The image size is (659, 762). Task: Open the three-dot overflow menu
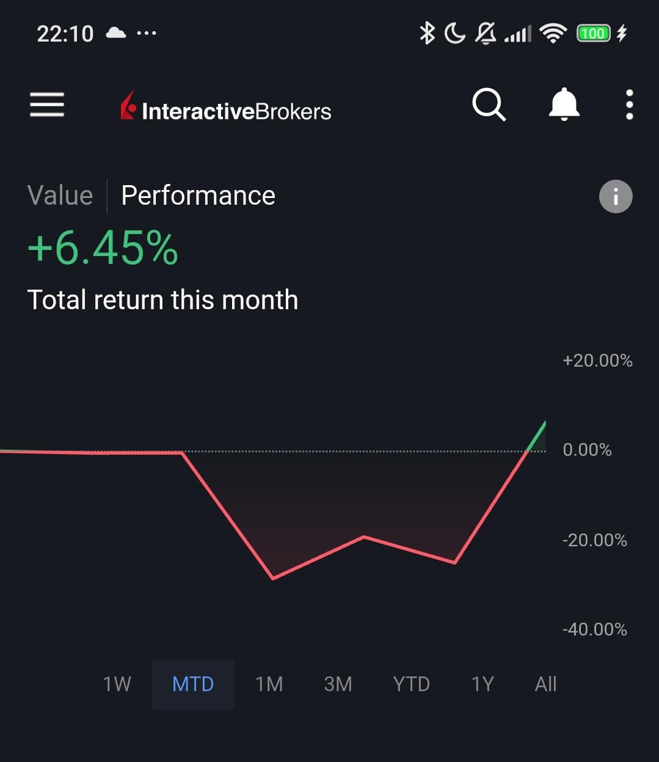tap(629, 105)
